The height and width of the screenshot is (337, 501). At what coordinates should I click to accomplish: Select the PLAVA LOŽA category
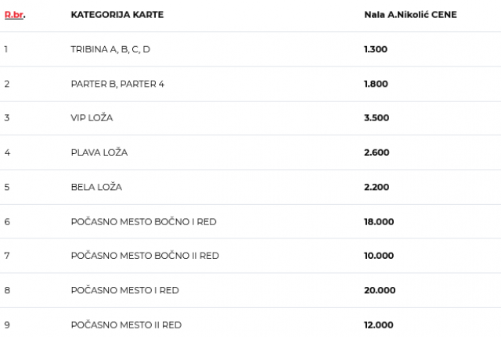(x=99, y=152)
